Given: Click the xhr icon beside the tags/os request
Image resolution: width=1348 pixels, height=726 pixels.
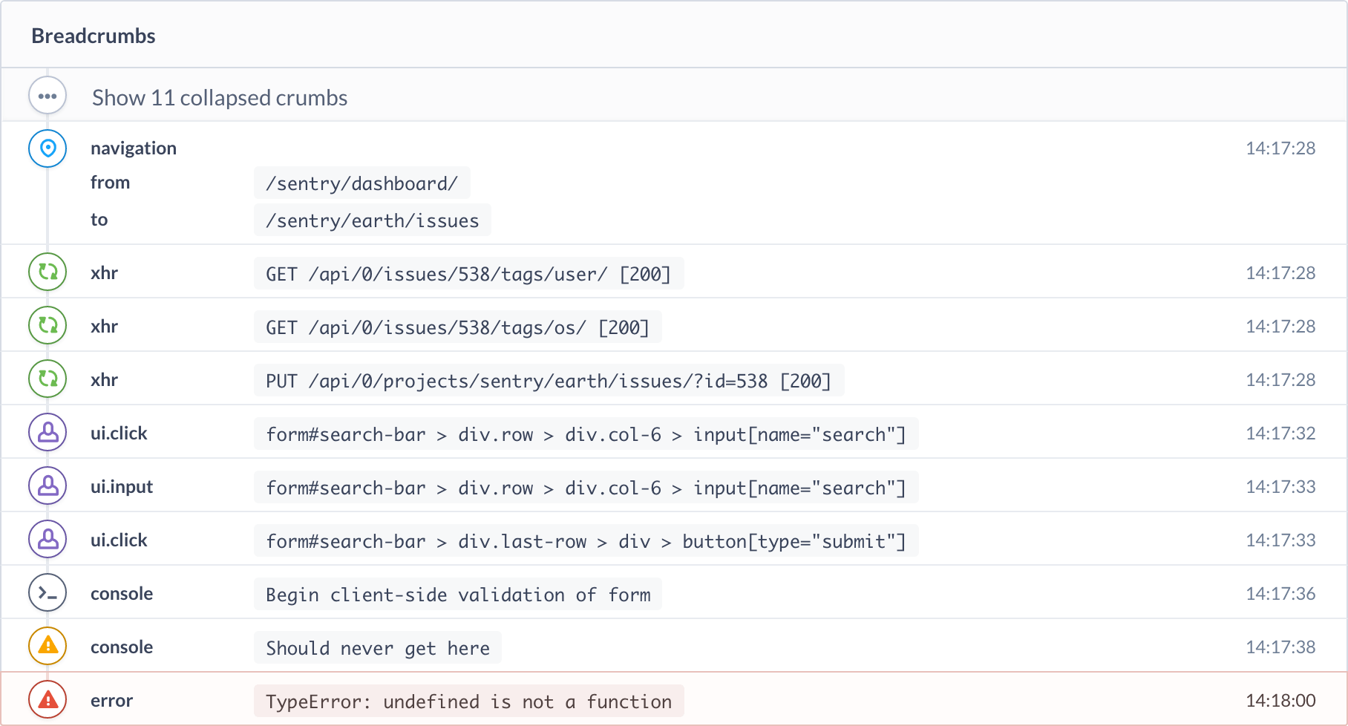Looking at the screenshot, I should coord(47,325).
